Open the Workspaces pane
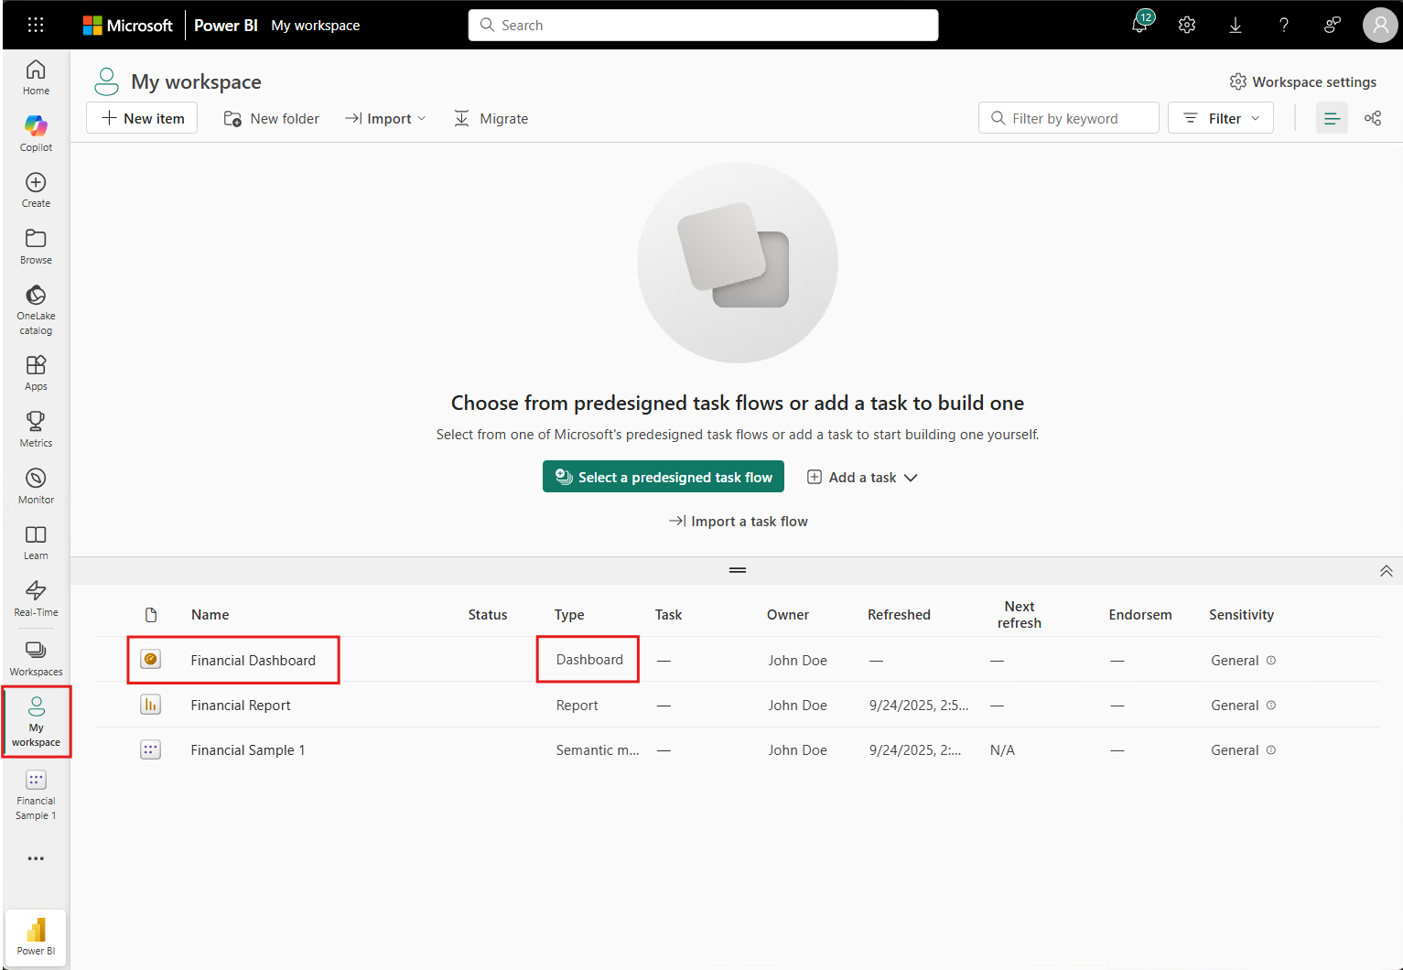 36,656
